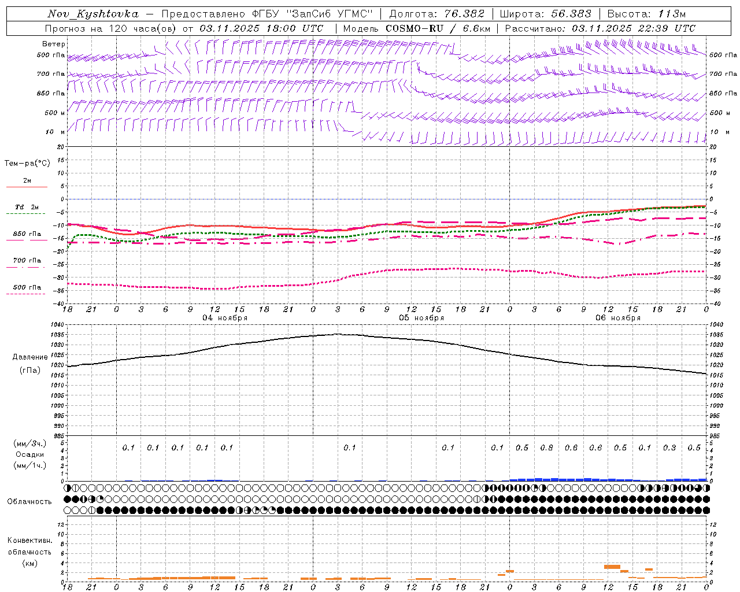Click the '10 м' wind level label on left

coord(55,132)
